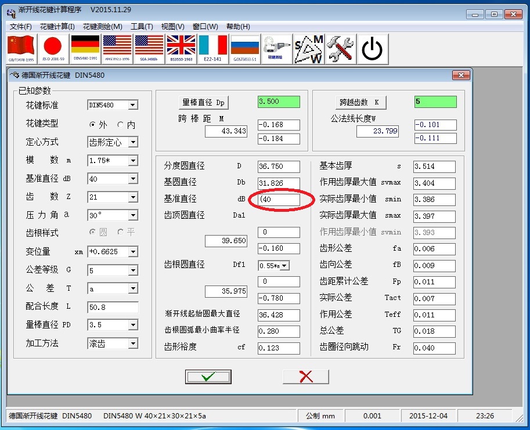Click the 齿顶圆直径 value 39.650

pyautogui.click(x=226, y=241)
